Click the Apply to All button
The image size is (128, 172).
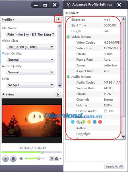114,166
